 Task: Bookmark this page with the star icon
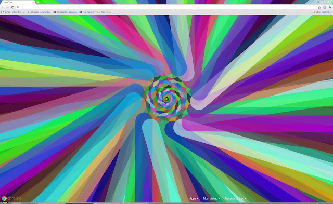[319, 7]
